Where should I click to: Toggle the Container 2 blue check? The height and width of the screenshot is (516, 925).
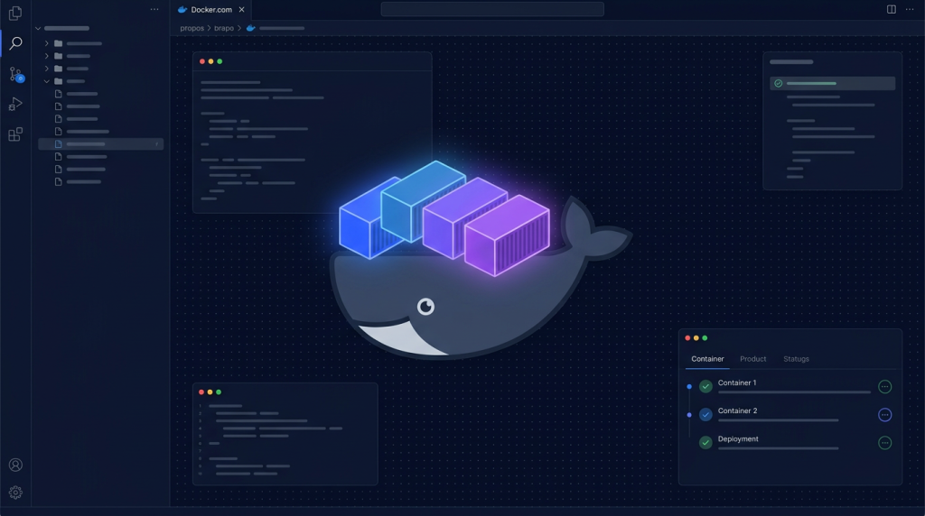[x=705, y=415]
